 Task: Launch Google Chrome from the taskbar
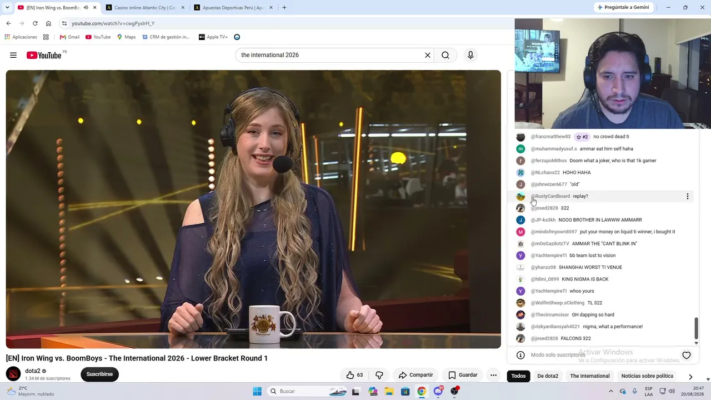(x=422, y=391)
